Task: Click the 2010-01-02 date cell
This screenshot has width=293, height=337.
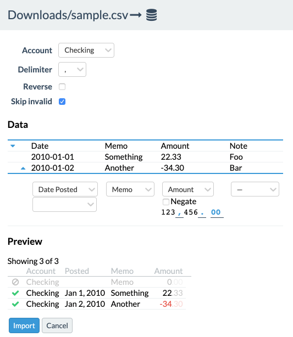Action: click(53, 168)
